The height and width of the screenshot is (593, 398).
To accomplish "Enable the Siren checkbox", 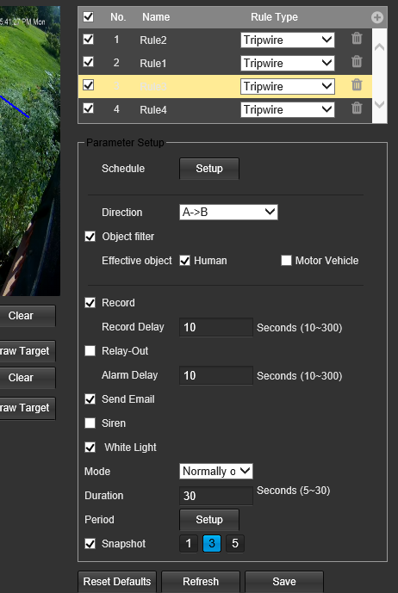I will (x=90, y=423).
